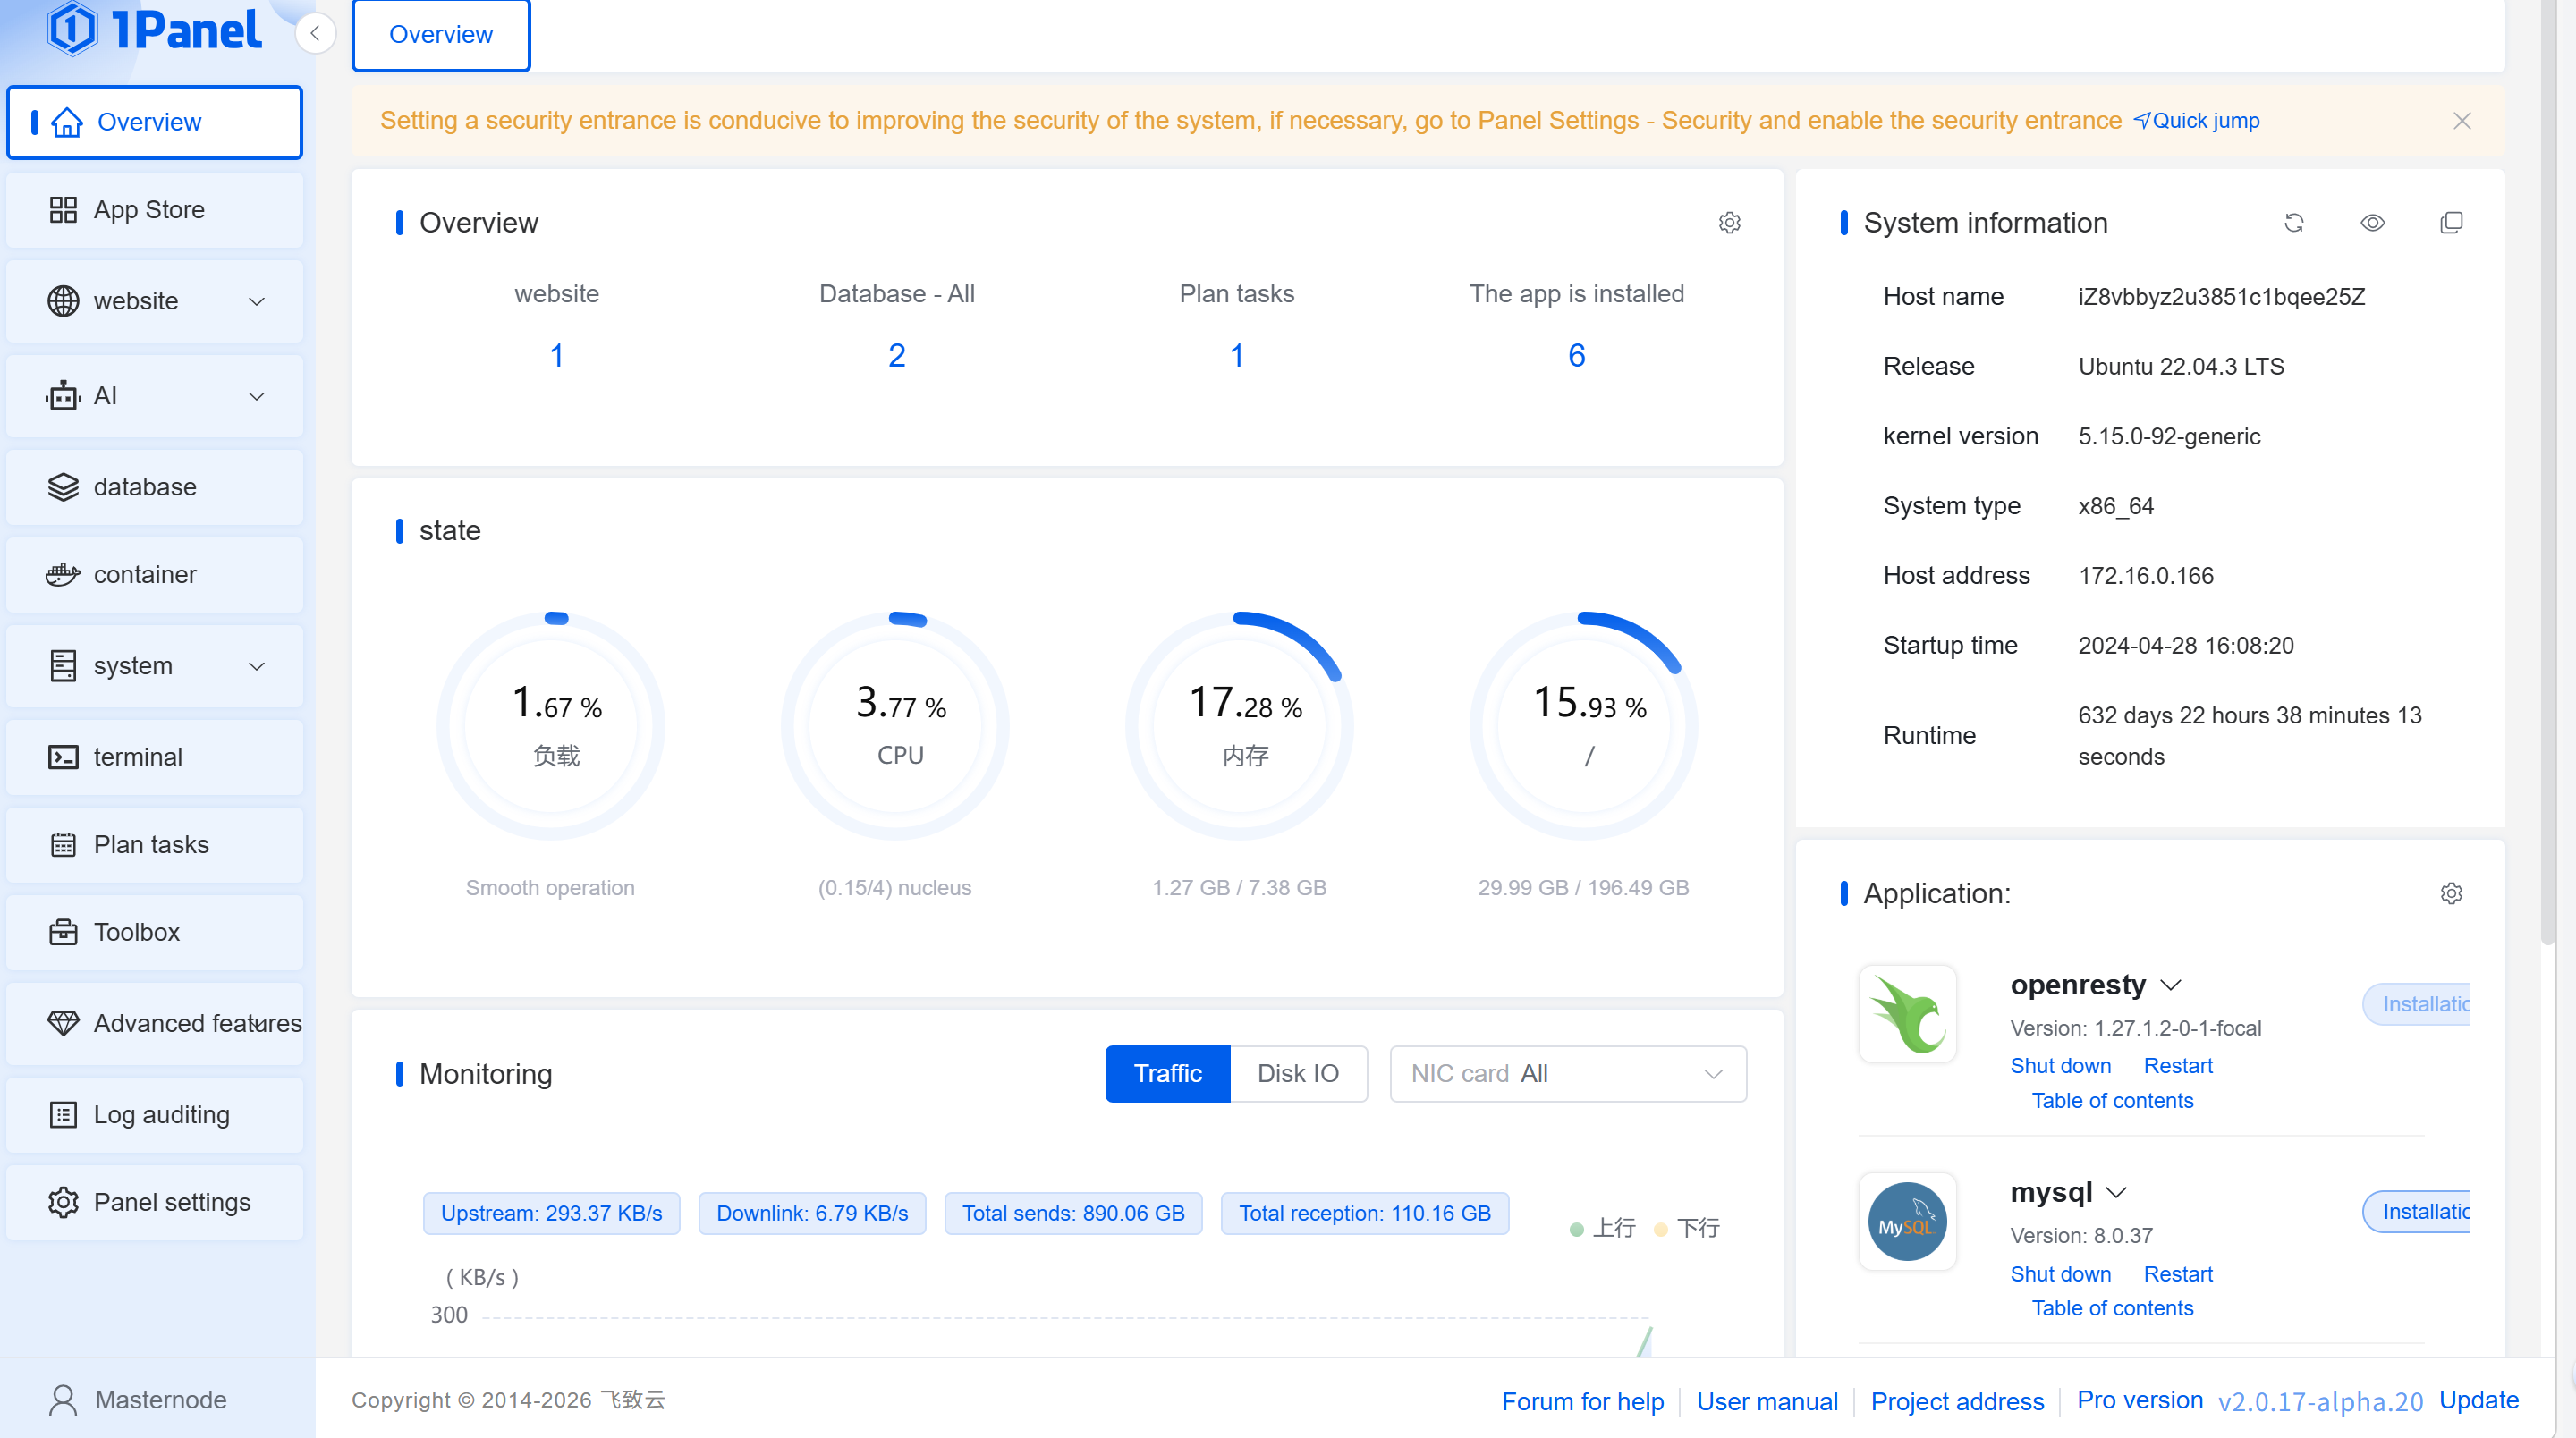Copy system information icon
Image resolution: width=2576 pixels, height=1438 pixels.
tap(2451, 222)
